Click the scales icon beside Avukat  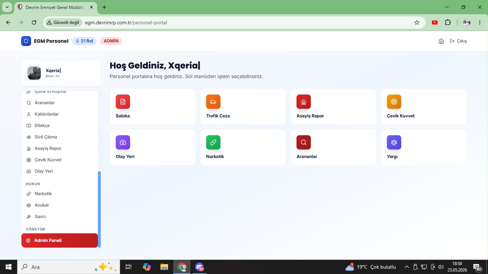[x=29, y=205]
